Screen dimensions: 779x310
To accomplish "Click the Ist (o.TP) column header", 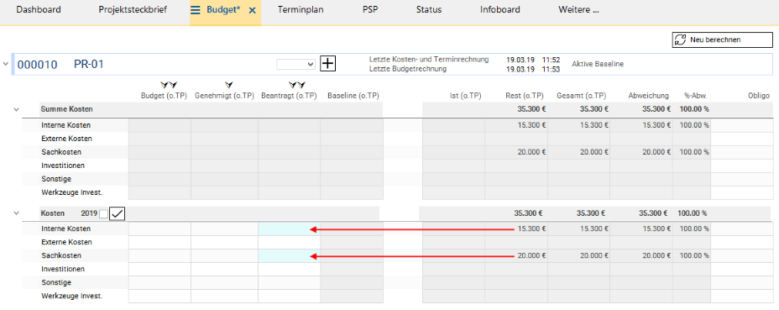I will [465, 96].
